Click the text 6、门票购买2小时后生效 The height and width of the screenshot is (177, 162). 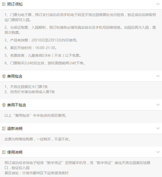(x=45, y=63)
